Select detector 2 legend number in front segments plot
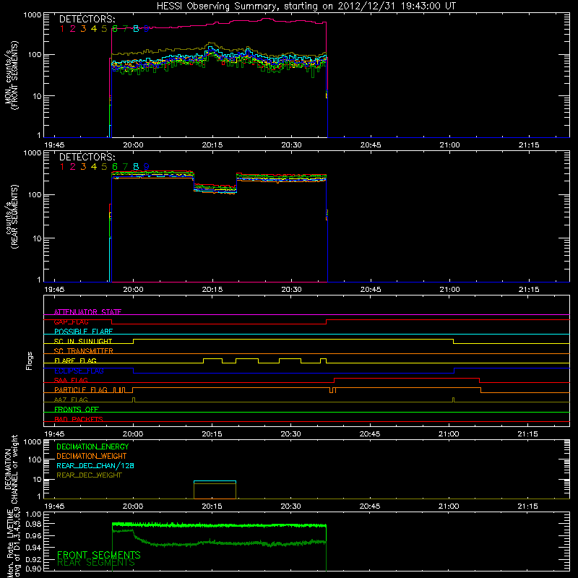 pyautogui.click(x=73, y=29)
